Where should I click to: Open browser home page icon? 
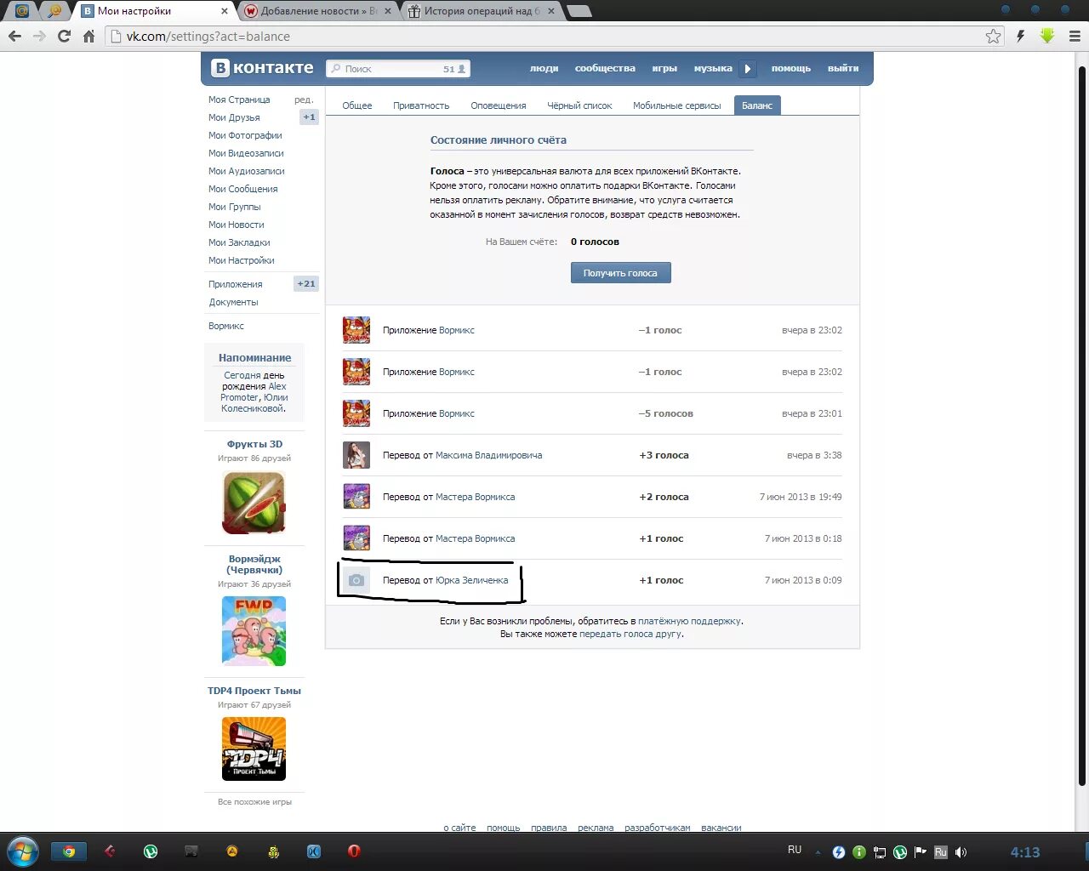[x=88, y=37]
